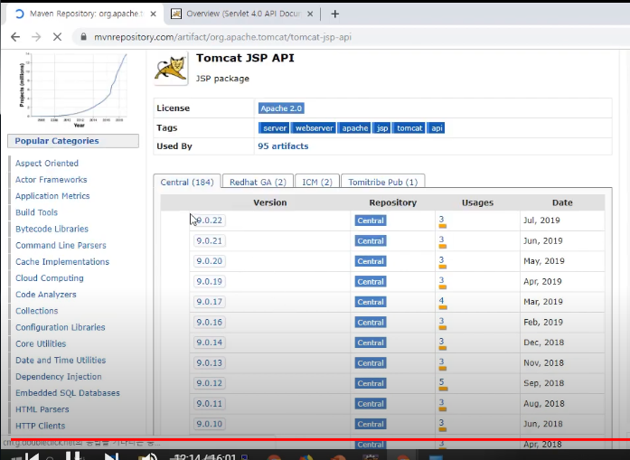Open version 9.0.20
This screenshot has width=630, height=460.
pyautogui.click(x=210, y=261)
